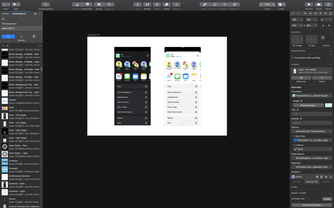334x208 pixels.
Task: Open the Close Button override dropdown
Action: (x=311, y=158)
